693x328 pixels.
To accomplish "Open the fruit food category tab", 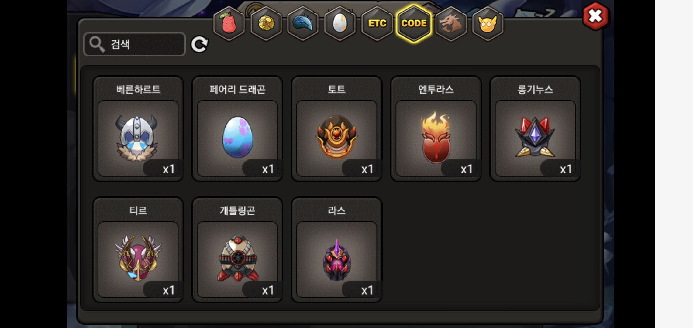I will [x=229, y=23].
